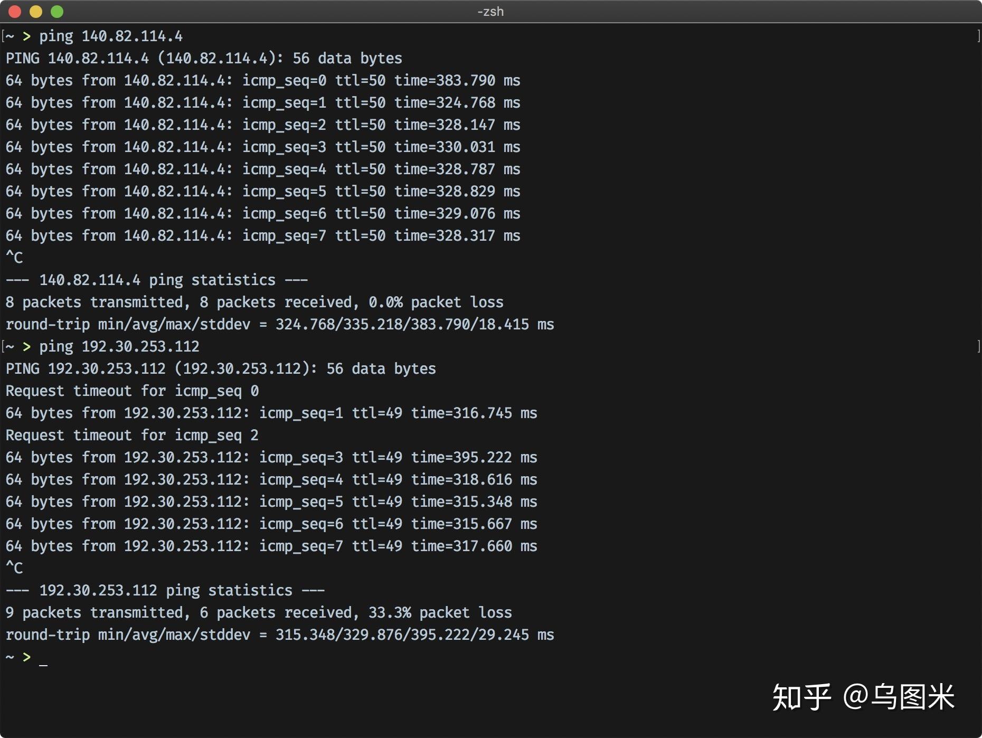This screenshot has height=738, width=982.
Task: Select the reply line with time=324.768 ms
Action: point(263,102)
